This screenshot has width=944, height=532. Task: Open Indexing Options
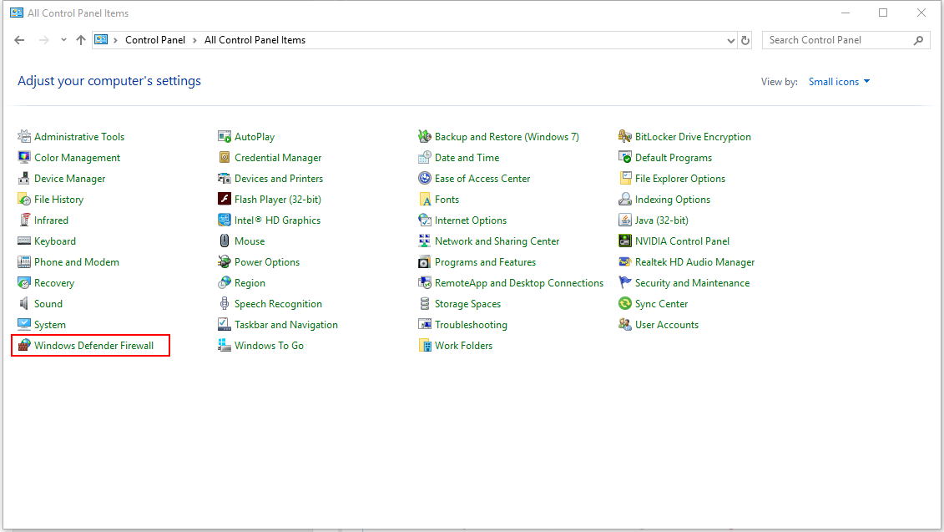[673, 200]
